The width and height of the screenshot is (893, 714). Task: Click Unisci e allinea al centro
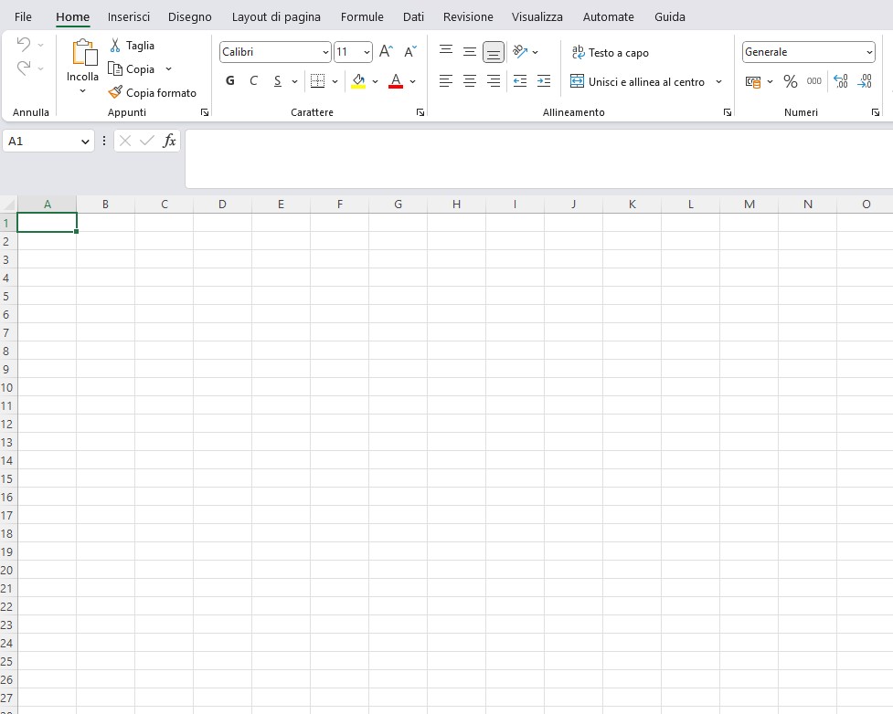click(x=638, y=81)
